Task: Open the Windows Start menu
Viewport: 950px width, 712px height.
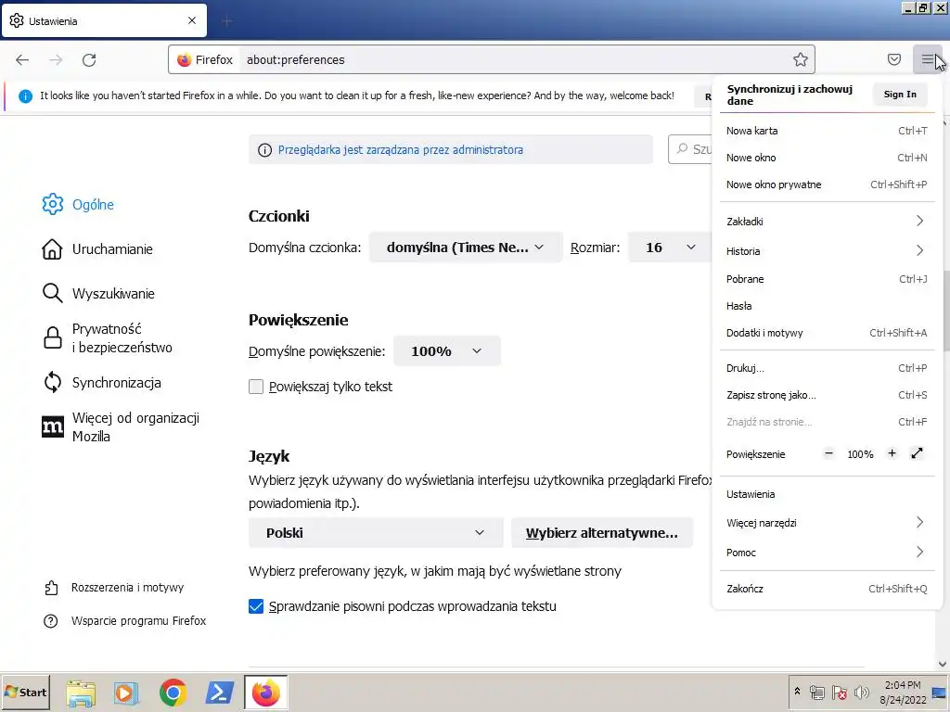Action: coord(25,692)
